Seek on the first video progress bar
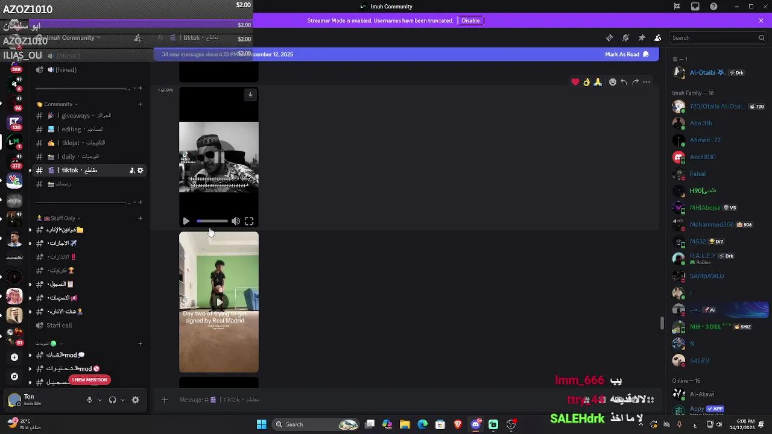 pyautogui.click(x=212, y=221)
